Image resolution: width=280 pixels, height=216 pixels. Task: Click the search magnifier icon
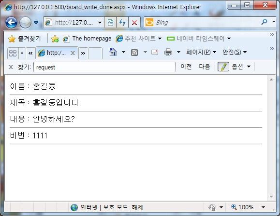[x=264, y=22]
